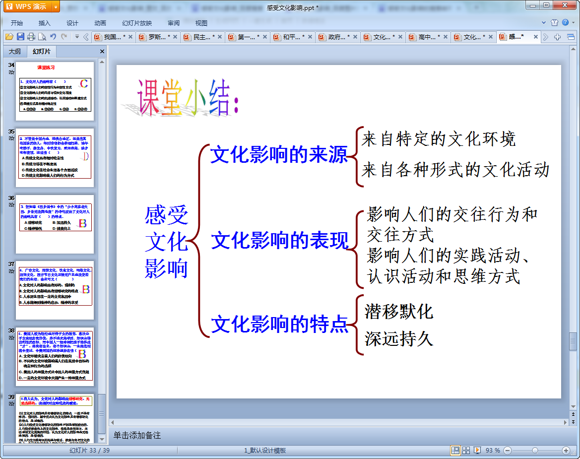580x459 pixels.
Task: Go to the previous slide with the double-up arrow
Action: point(573,414)
